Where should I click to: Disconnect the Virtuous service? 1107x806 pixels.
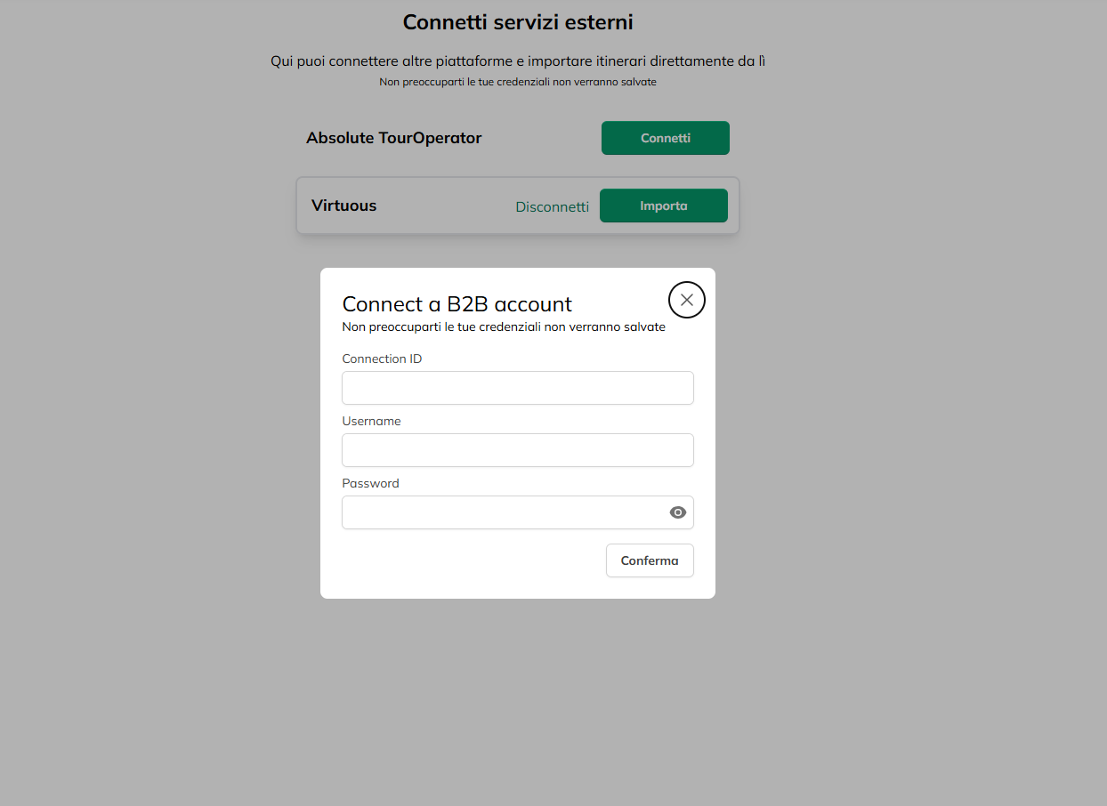click(552, 206)
